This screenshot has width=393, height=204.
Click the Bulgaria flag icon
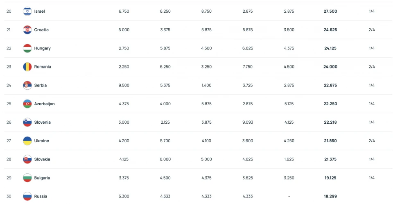coord(27,178)
